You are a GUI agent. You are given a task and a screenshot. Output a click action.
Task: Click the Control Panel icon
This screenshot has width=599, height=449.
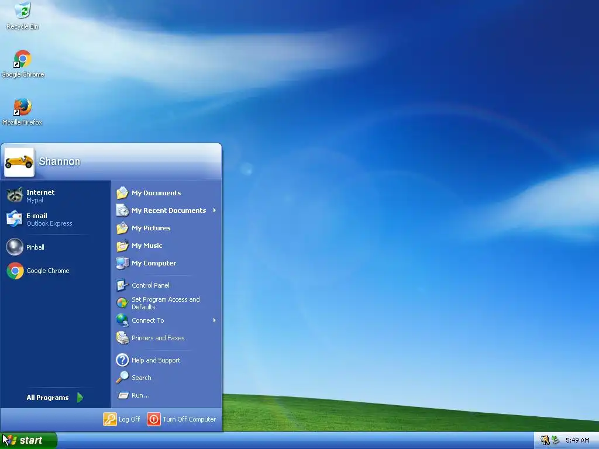pyautogui.click(x=122, y=285)
